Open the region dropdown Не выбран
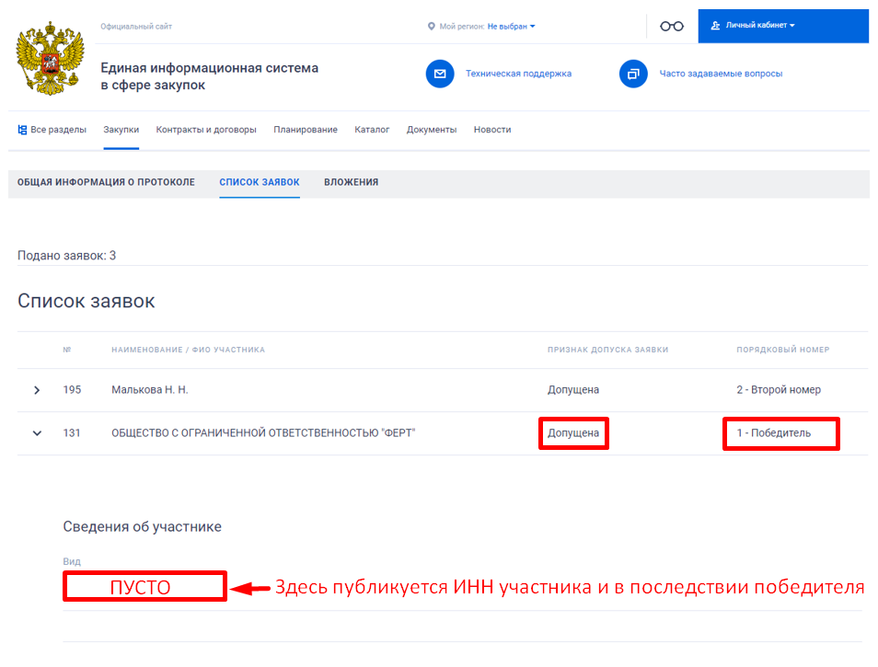 511,27
